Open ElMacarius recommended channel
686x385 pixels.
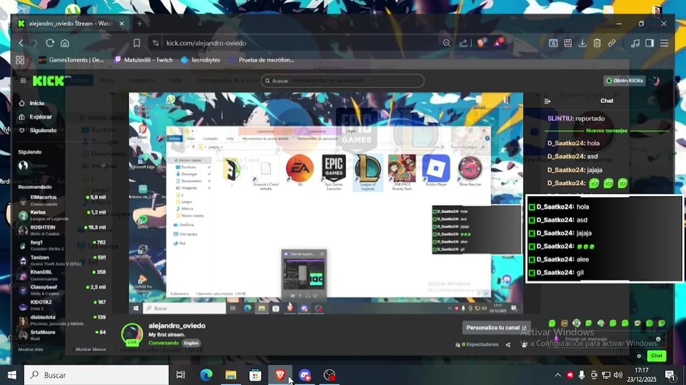pos(62,199)
